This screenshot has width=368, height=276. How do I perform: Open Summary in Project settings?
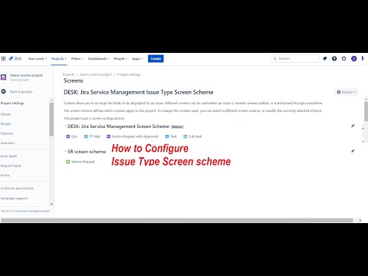pos(8,143)
